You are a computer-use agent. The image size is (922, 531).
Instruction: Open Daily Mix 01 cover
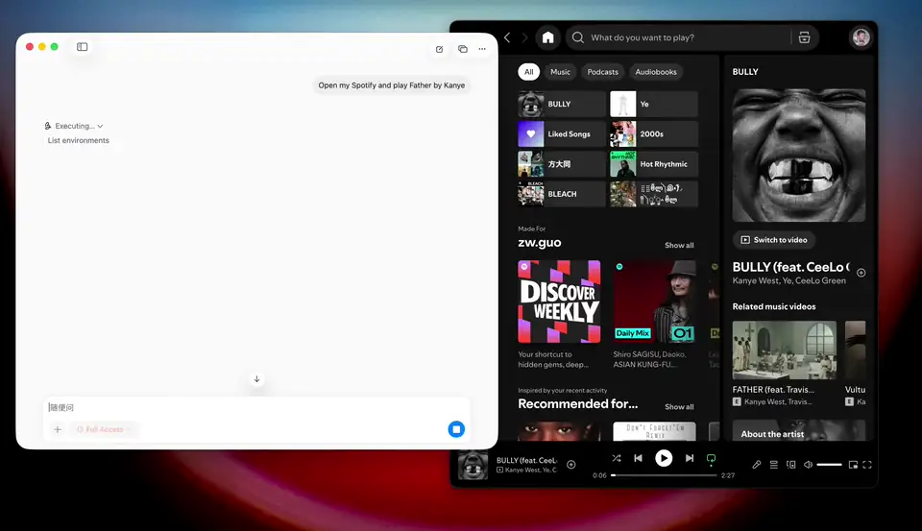tap(654, 302)
